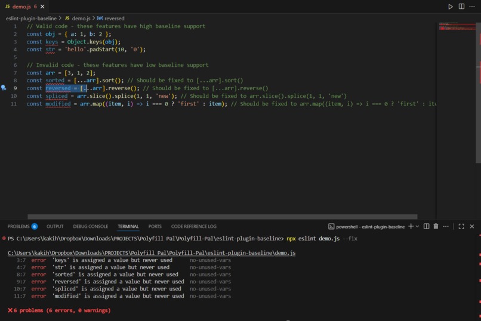
Task: Open the Code Reference Log tab
Action: [194, 226]
